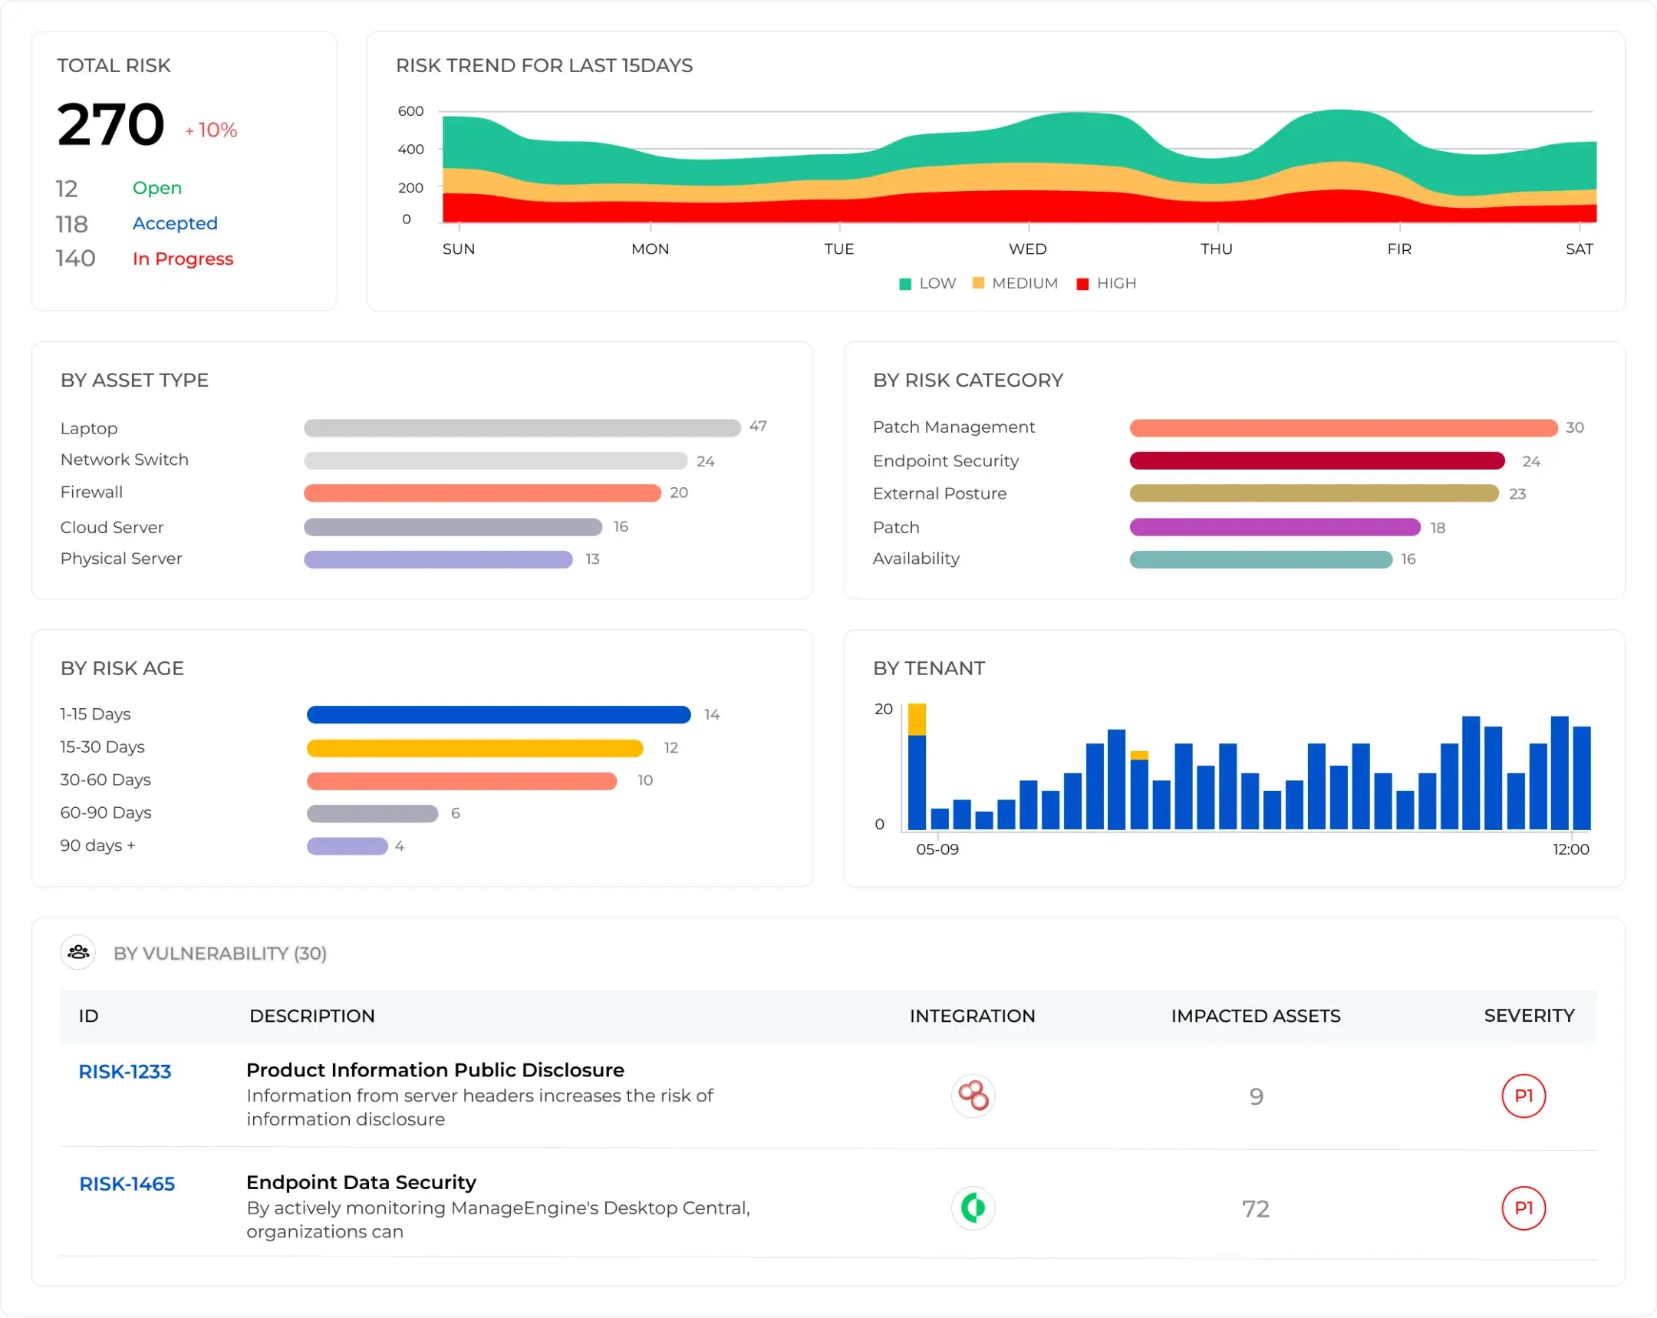Click the P1 severity badge for RISK-1465
The height and width of the screenshot is (1318, 1657).
pyautogui.click(x=1524, y=1208)
